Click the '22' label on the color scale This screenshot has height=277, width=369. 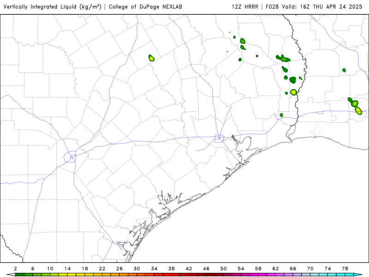tap(102, 269)
